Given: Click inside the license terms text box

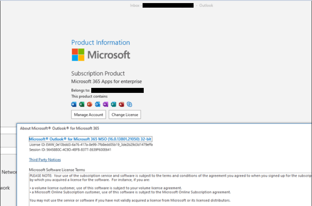Looking at the screenshot, I should coord(170,190).
